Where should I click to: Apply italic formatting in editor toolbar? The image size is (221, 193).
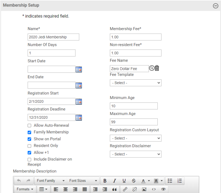tap(115, 181)
